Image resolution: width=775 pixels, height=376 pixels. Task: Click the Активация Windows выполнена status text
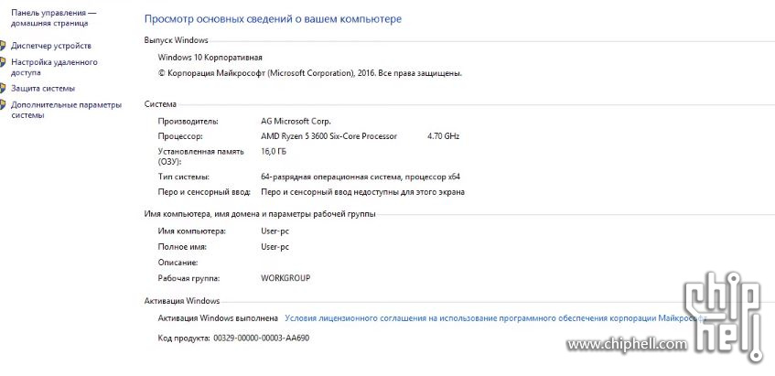click(218, 318)
